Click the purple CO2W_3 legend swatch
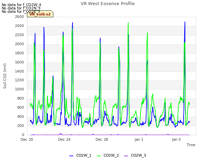216x162 pixels. pyautogui.click(x=126, y=156)
